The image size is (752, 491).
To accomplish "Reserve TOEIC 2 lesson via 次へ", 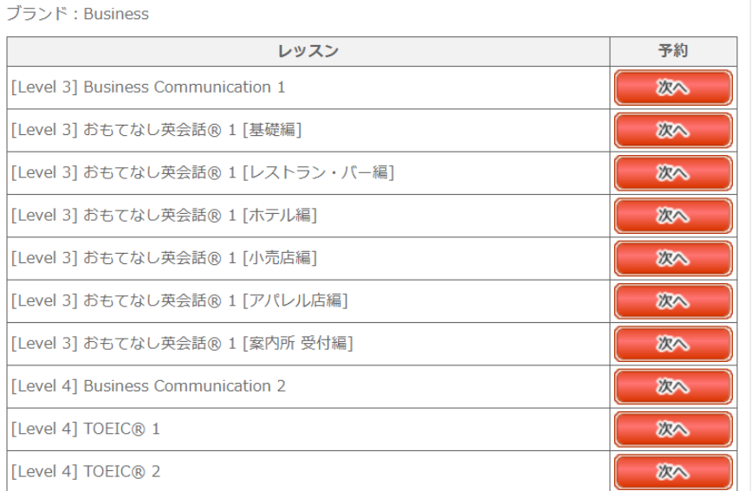I will 673,472.
